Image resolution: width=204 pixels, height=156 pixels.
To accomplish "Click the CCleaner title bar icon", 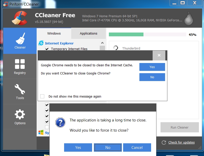I will (6, 4).
